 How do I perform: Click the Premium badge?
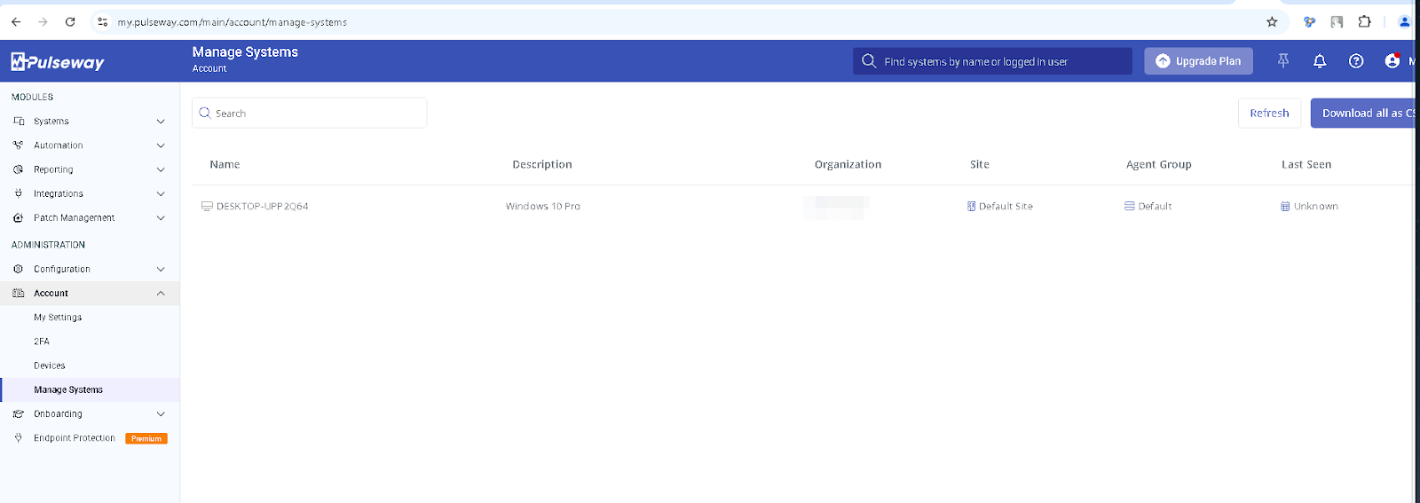tap(146, 438)
